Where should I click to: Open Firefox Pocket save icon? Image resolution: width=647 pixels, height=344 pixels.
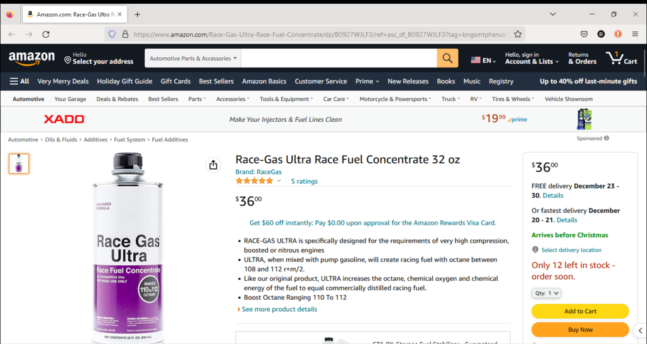click(584, 34)
